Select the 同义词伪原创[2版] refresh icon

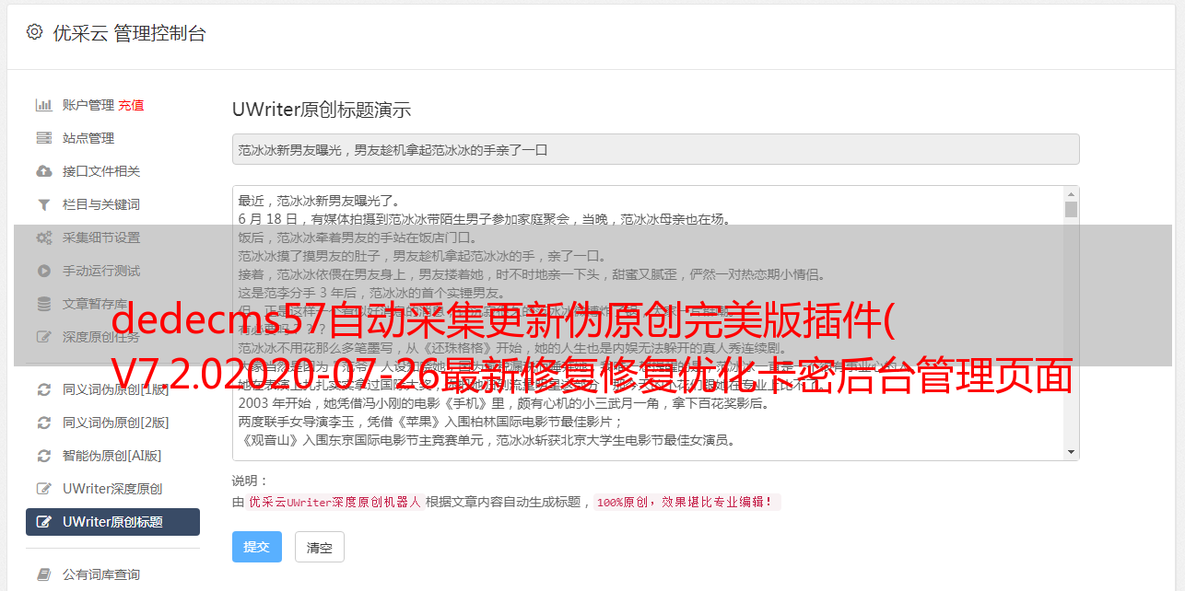pyautogui.click(x=43, y=423)
